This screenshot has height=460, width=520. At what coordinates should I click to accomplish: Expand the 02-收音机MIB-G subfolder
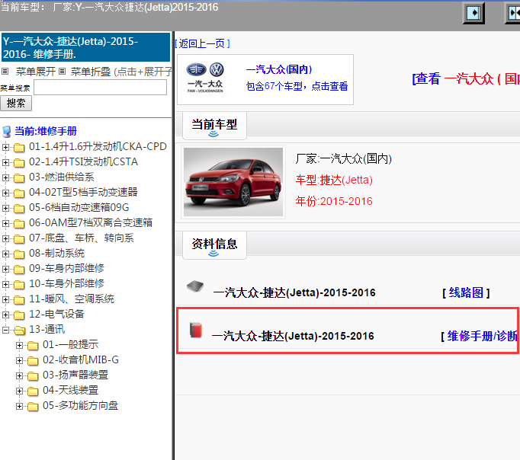[x=19, y=360]
